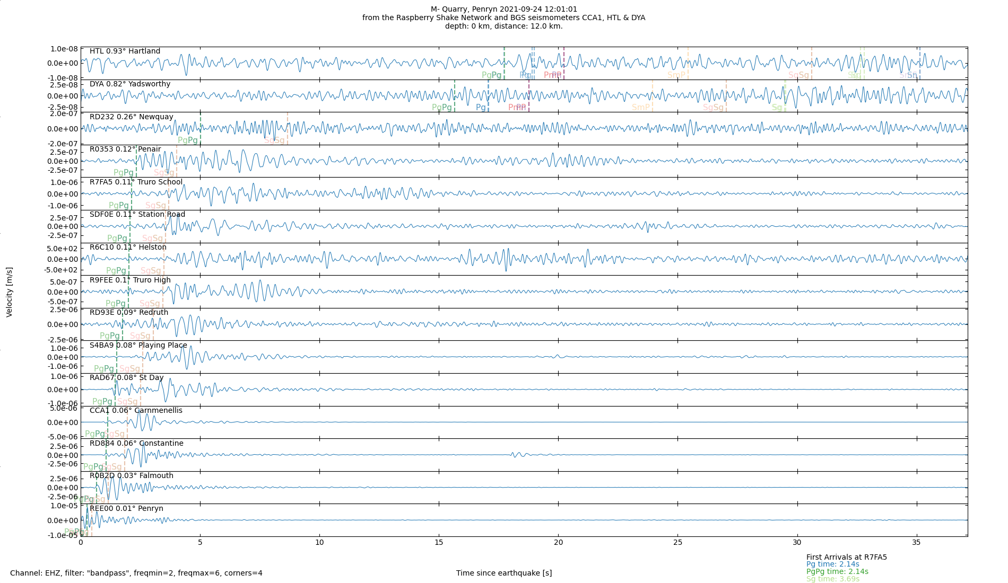Image resolution: width=1008 pixels, height=583 pixels.
Task: Click the '1.0e-08' y-tick of the Hartland trace
Action: click(x=64, y=49)
